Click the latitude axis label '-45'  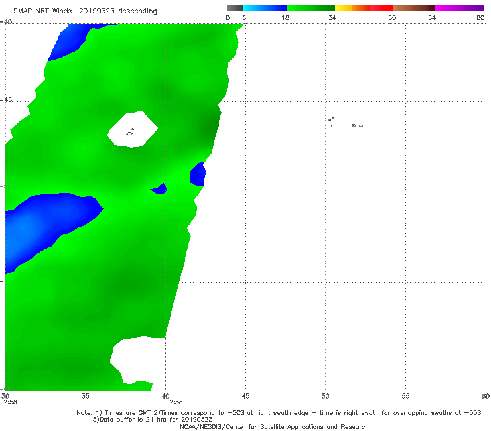point(6,100)
